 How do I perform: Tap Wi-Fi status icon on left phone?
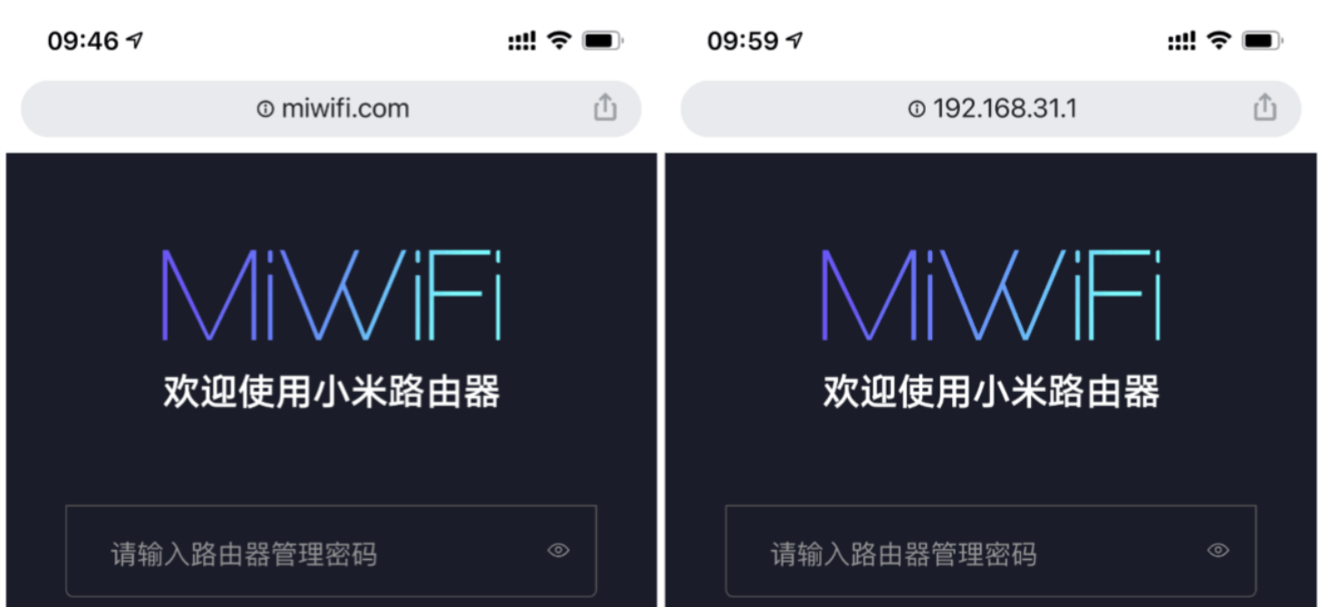click(x=560, y=40)
